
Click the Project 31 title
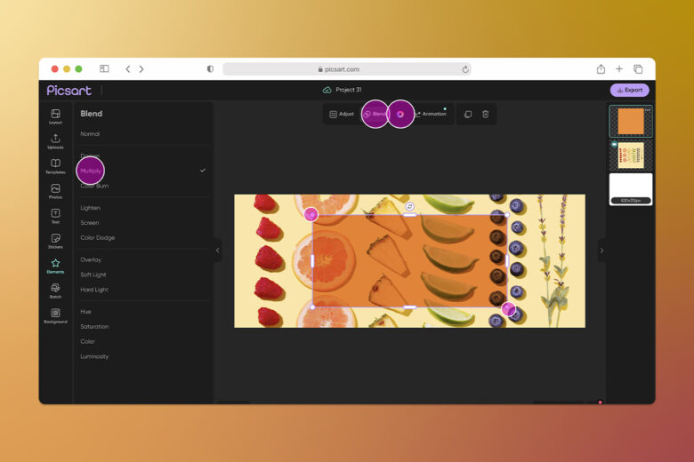click(x=348, y=90)
